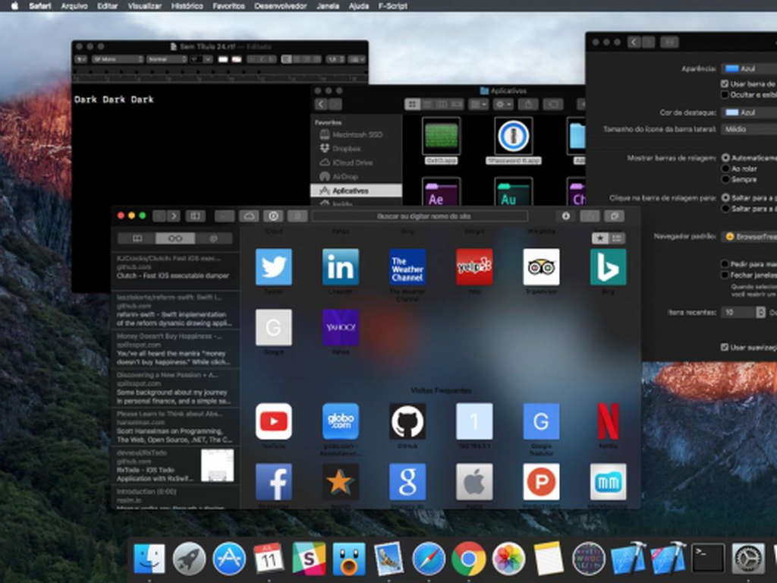Check the Ocultar e exibir option

coord(725,95)
